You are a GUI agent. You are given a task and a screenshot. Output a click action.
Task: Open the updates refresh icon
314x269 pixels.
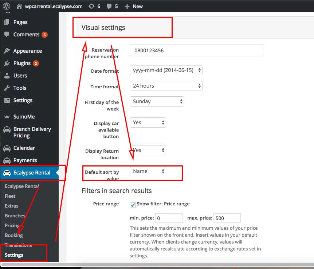coord(91,7)
